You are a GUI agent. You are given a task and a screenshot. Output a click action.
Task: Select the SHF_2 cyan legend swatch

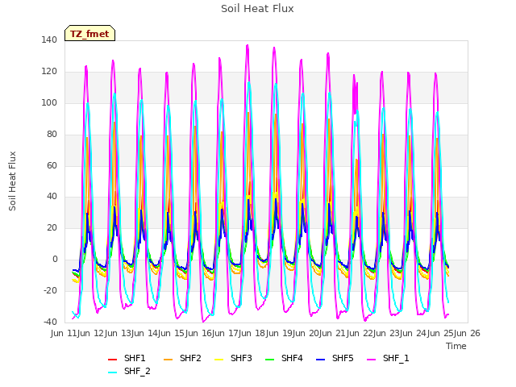(x=113, y=372)
